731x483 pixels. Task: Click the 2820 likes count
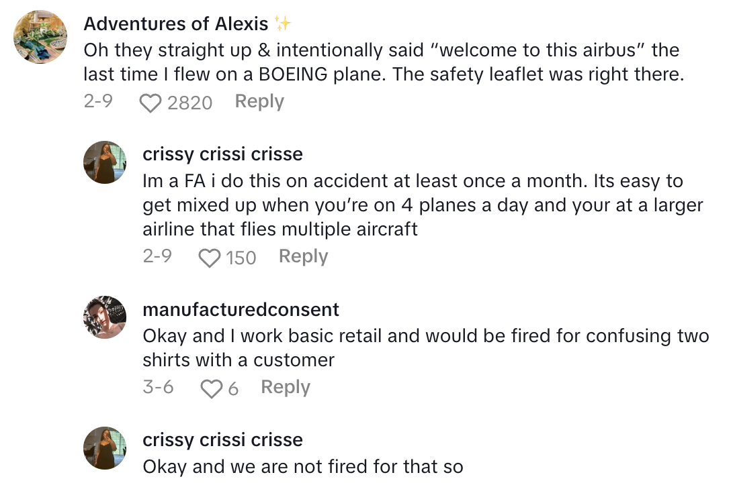[189, 103]
